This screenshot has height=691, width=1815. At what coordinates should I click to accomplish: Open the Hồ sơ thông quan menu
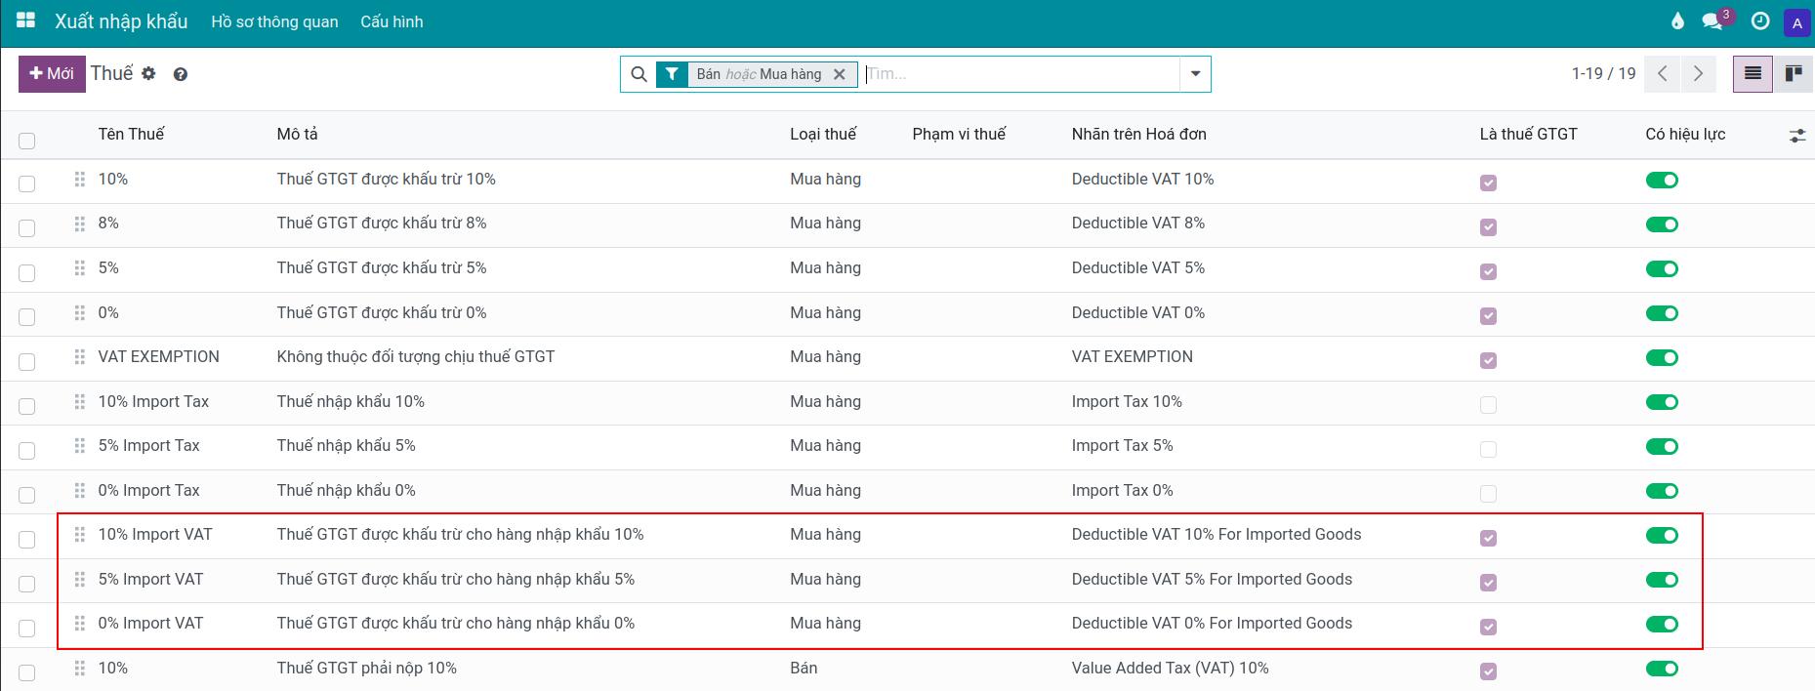(274, 21)
